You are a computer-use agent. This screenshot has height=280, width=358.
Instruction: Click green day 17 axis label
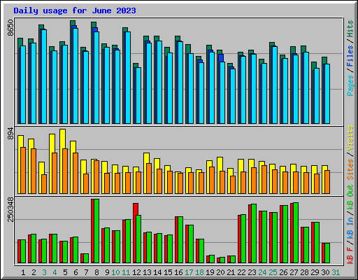189,272
